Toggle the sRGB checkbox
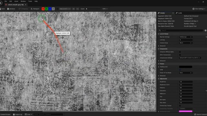Viewport: 207px width, 116px height. tap(180, 70)
